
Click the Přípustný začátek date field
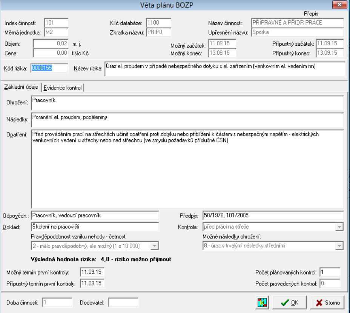tap(330, 43)
